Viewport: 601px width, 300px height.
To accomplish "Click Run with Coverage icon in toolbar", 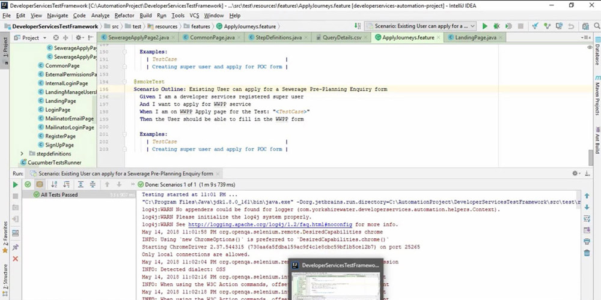I will 508,26.
